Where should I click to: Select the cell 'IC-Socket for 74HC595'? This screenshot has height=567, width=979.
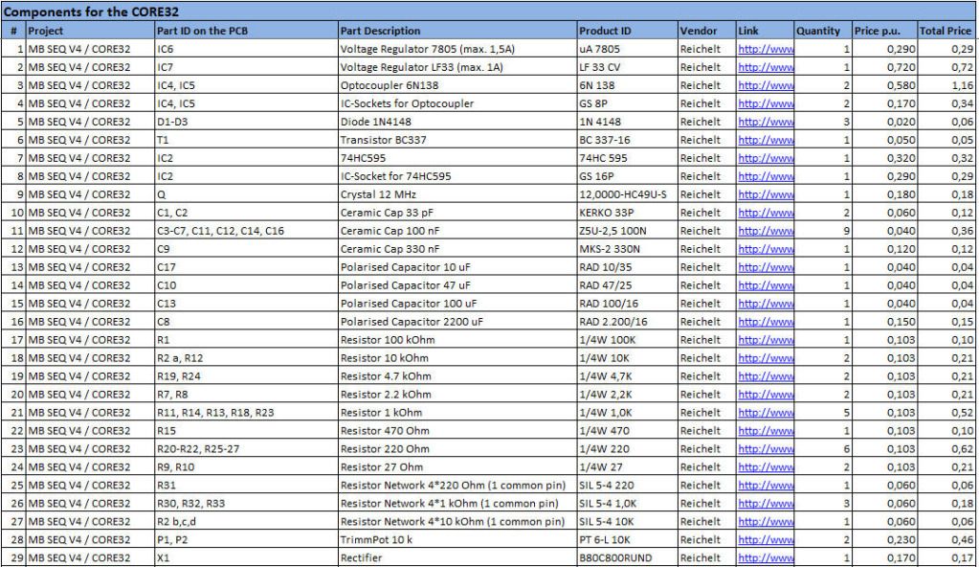457,175
